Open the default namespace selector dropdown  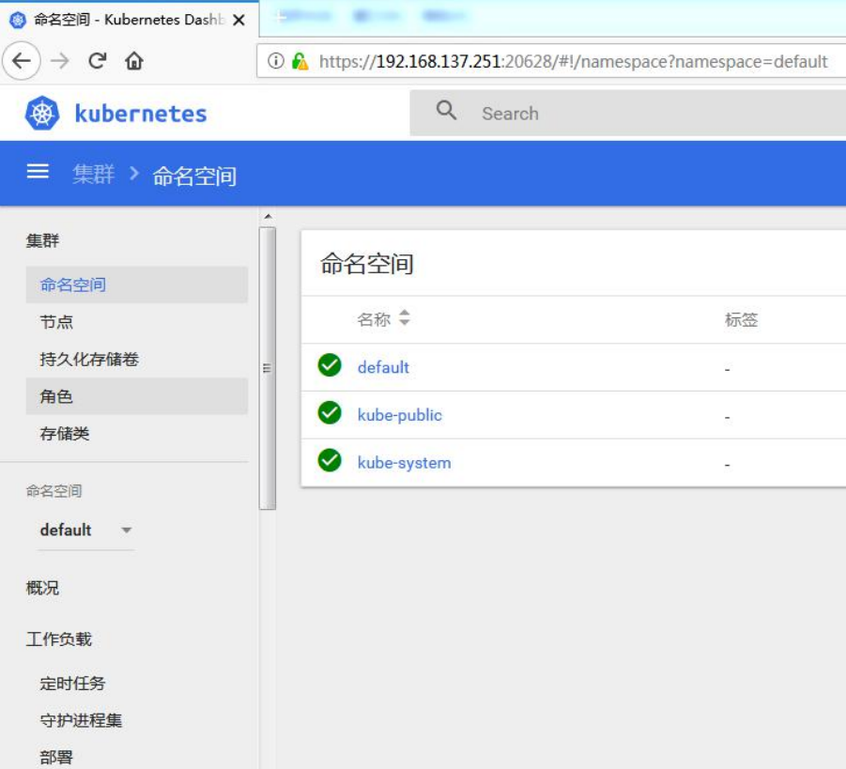(x=85, y=530)
